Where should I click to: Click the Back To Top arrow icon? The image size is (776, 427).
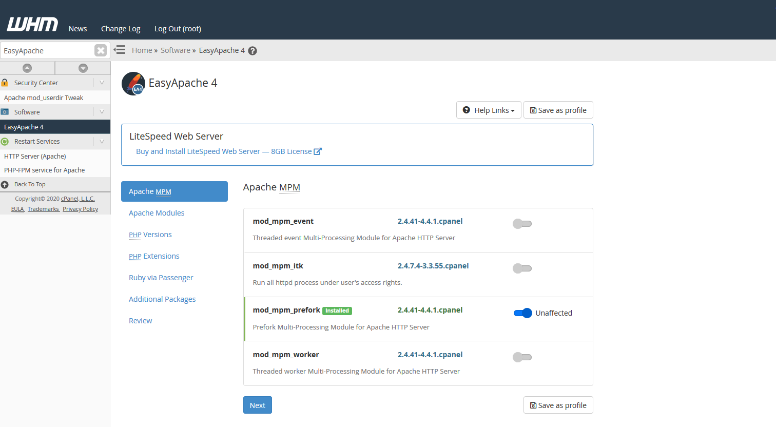[5, 184]
